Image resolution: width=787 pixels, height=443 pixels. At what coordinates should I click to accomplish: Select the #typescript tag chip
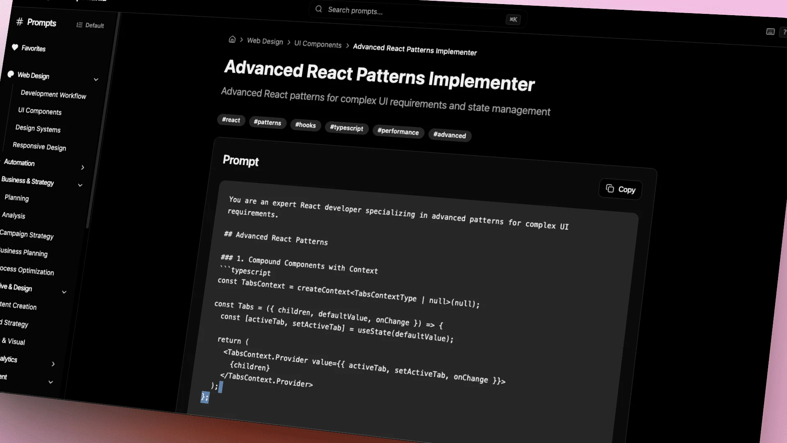[x=346, y=128]
